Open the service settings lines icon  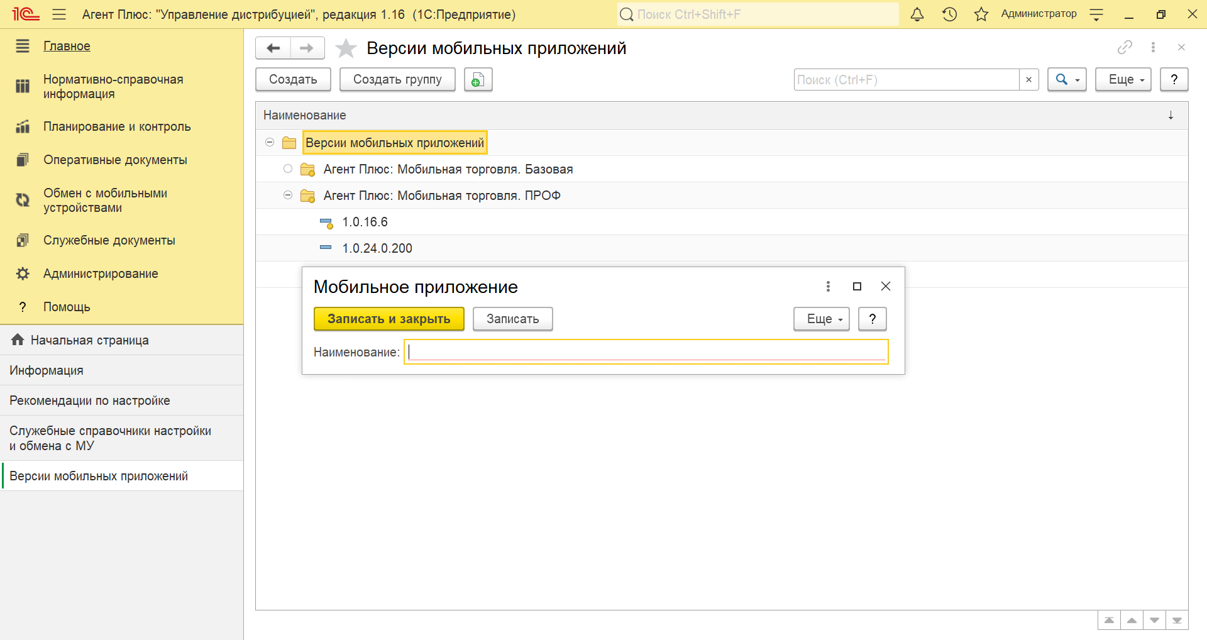coord(1096,14)
